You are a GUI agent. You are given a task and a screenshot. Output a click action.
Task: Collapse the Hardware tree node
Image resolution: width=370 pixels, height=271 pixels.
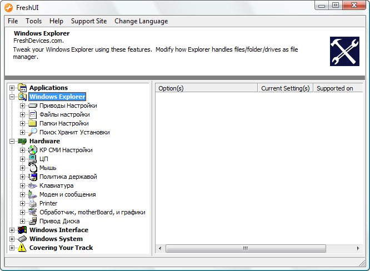[12, 141]
